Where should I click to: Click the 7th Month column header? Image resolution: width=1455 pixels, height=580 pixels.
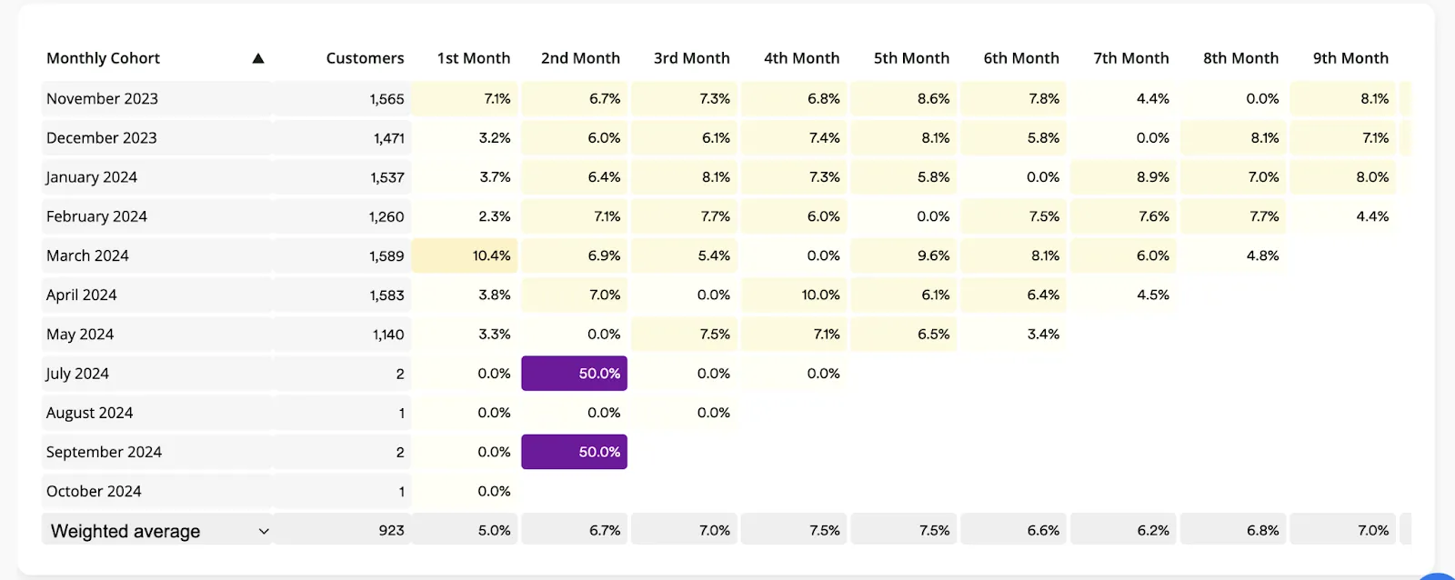pos(1131,58)
